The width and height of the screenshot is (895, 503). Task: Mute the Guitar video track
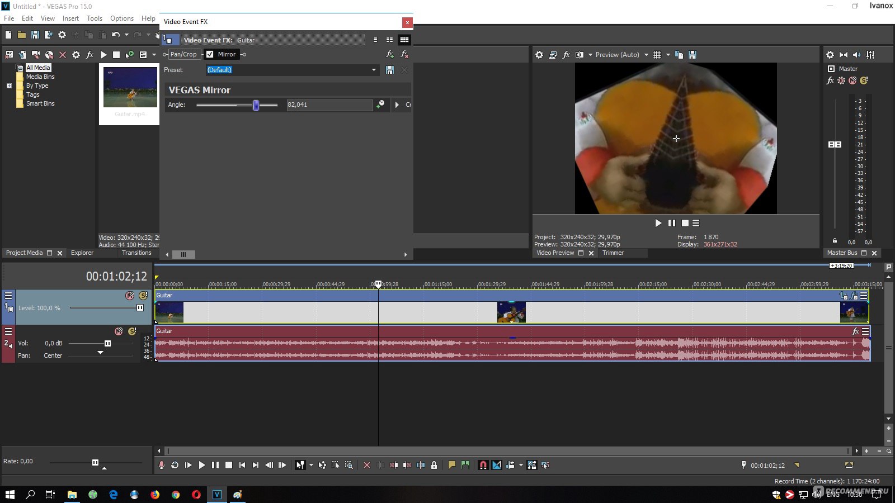point(130,296)
